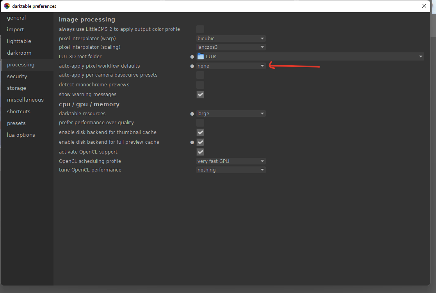Toggle auto-apply per camera basecurve presets
Viewport: 436px width, 293px height.
click(x=200, y=75)
